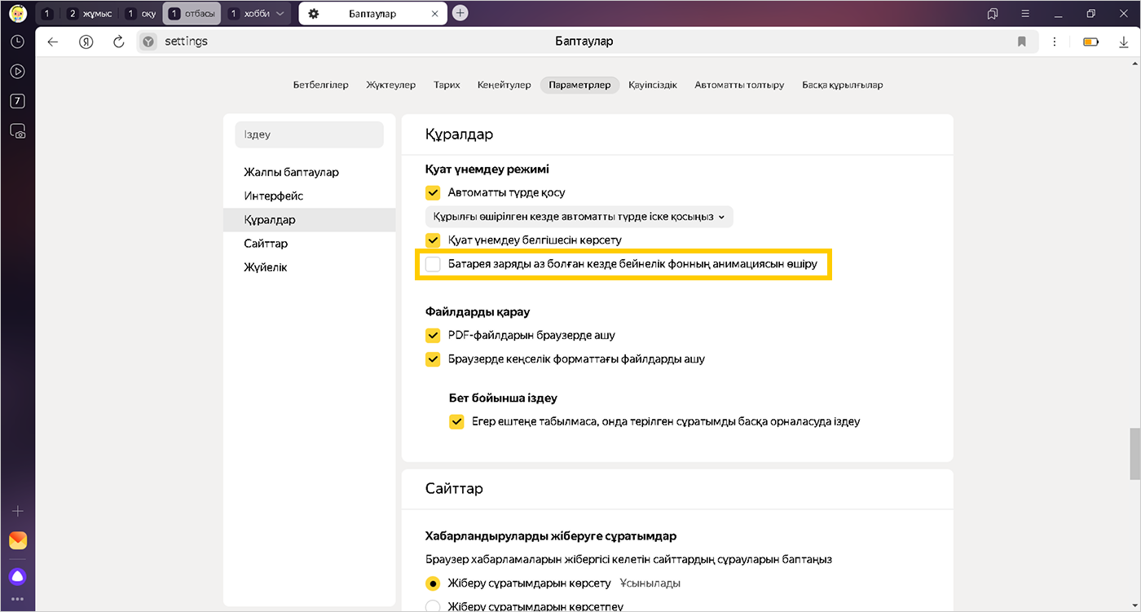1141x612 pixels.
Task: Open Alice assistant icon in sidebar
Action: 17,576
